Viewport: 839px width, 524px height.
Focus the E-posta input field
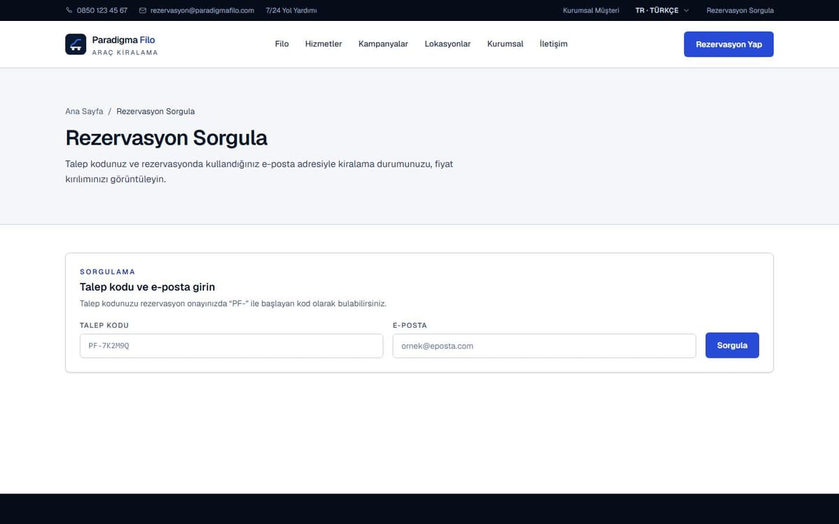(545, 346)
